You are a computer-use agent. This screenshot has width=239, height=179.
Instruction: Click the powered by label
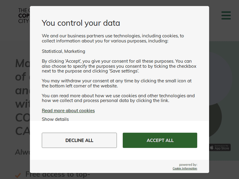[x=188, y=165]
